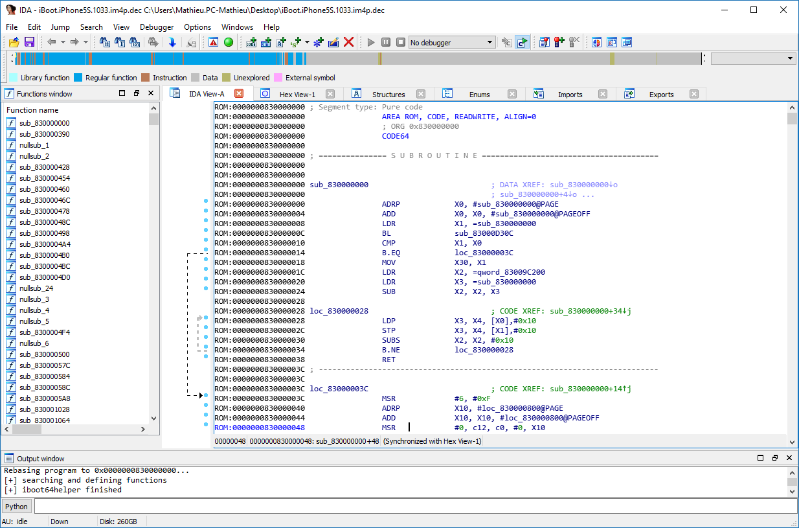799x528 pixels.
Task: Close the Structures tab
Action: (x=421, y=94)
